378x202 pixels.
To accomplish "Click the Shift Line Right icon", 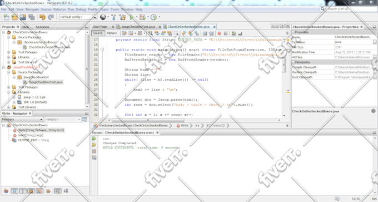I will click(x=211, y=33).
